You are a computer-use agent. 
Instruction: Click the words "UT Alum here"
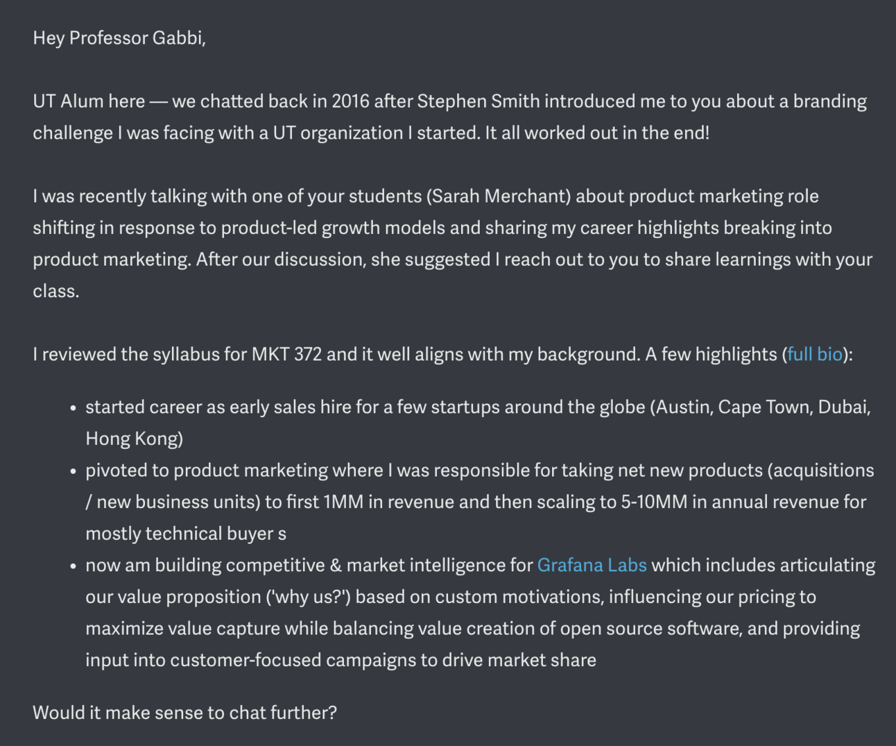click(89, 101)
